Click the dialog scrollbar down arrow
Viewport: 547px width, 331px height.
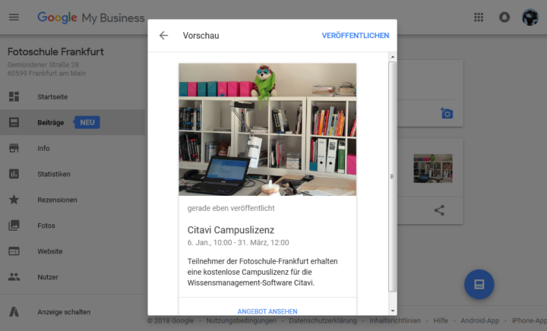click(393, 311)
